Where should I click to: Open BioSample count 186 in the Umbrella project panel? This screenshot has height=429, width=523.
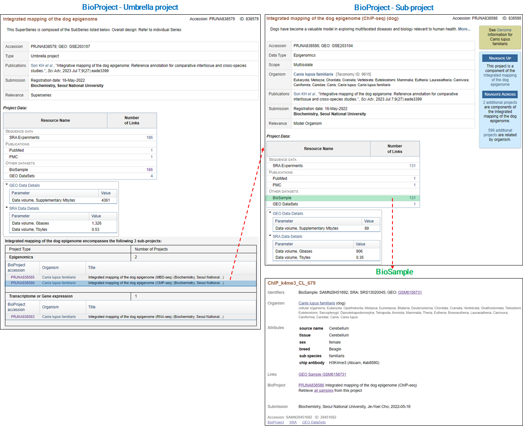tap(150, 170)
